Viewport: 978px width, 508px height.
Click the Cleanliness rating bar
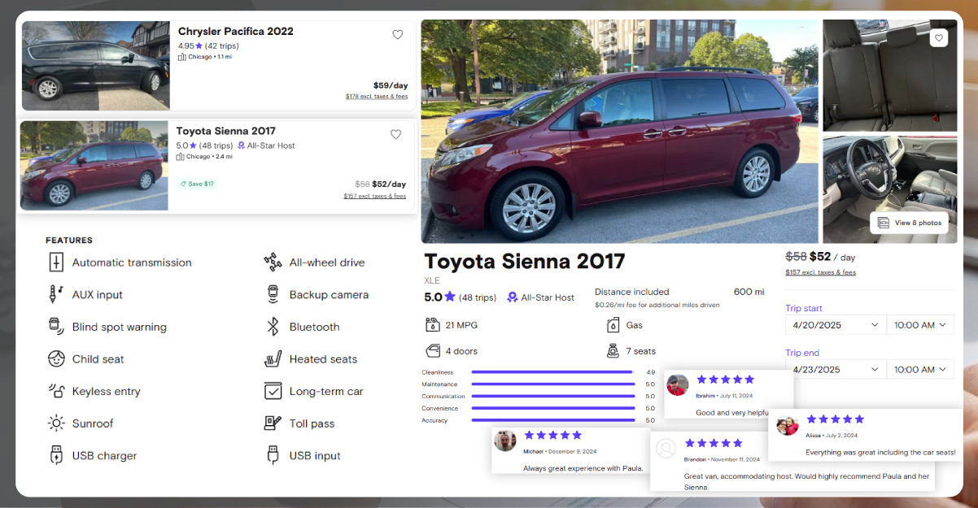552,372
